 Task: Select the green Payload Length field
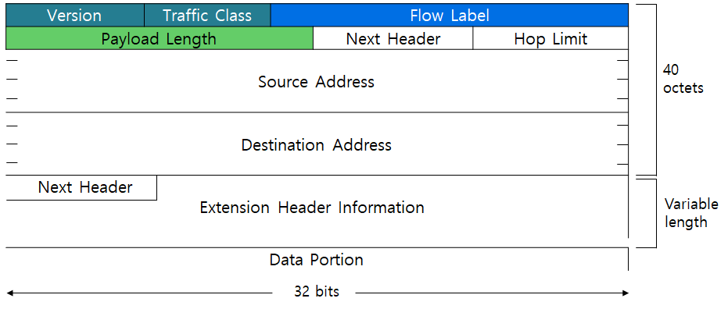[160, 38]
